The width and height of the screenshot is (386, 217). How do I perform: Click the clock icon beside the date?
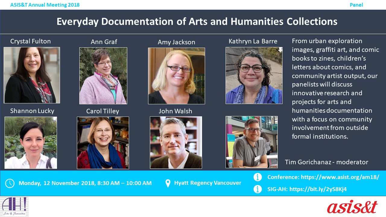[x=10, y=183]
